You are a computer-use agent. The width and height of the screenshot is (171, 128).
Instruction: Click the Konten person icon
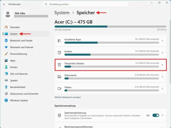coord(6,67)
